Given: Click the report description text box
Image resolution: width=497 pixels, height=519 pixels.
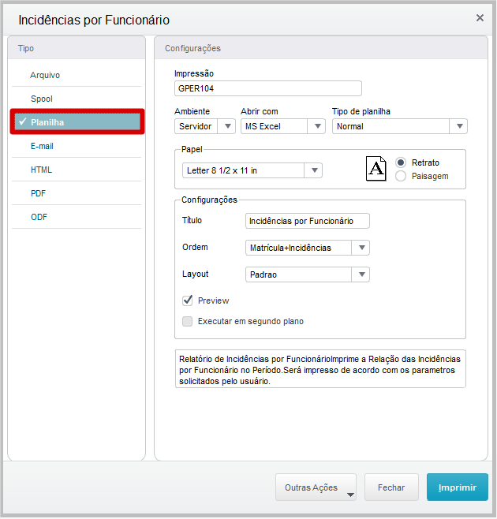Looking at the screenshot, I should [320, 368].
